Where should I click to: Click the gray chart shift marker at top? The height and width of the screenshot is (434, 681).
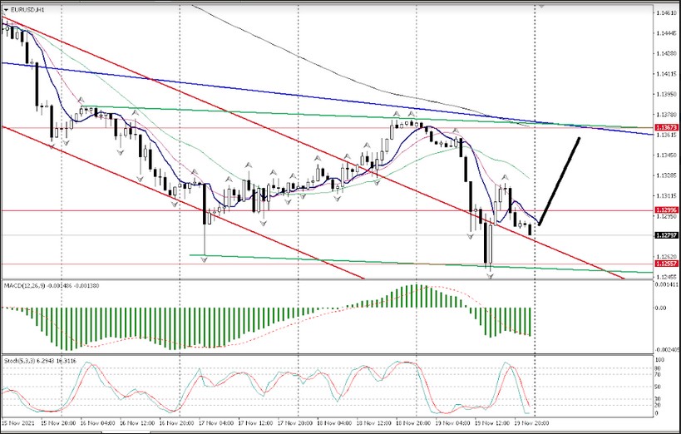542,6
